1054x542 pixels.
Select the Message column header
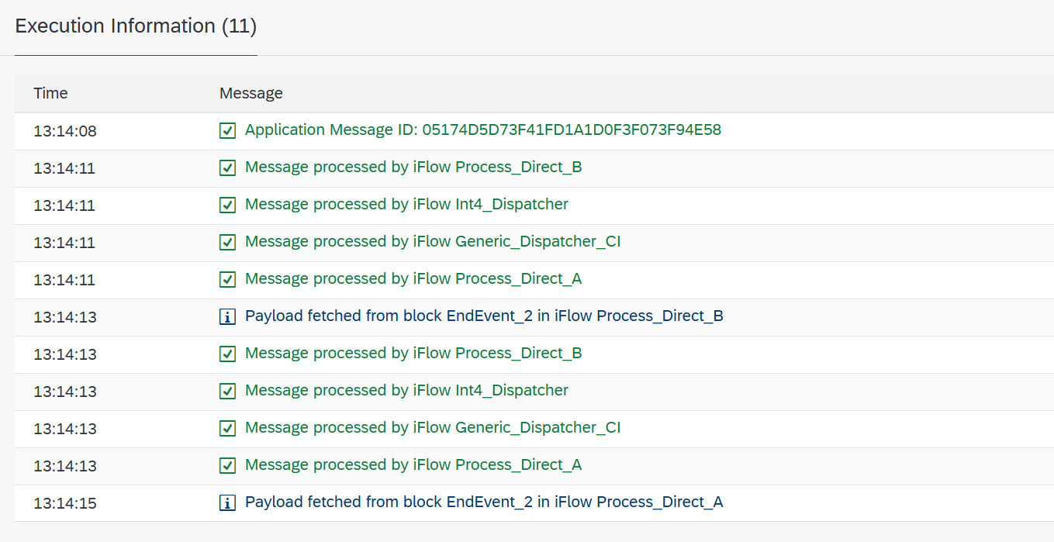coord(251,93)
